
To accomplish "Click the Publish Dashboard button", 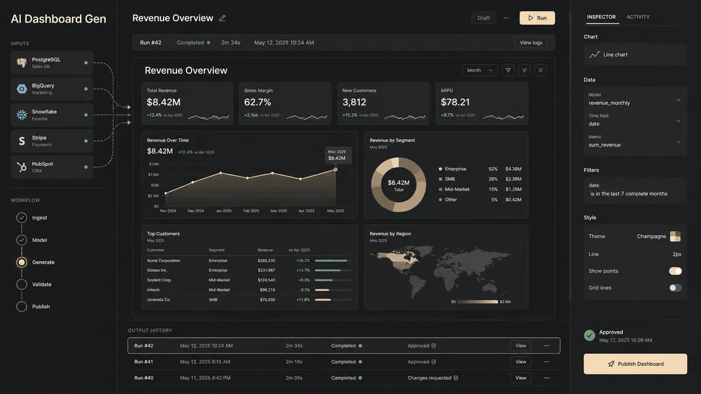I will click(635, 364).
